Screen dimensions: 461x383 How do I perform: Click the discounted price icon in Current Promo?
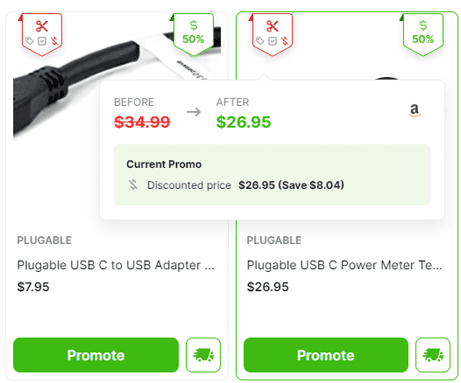(x=133, y=185)
